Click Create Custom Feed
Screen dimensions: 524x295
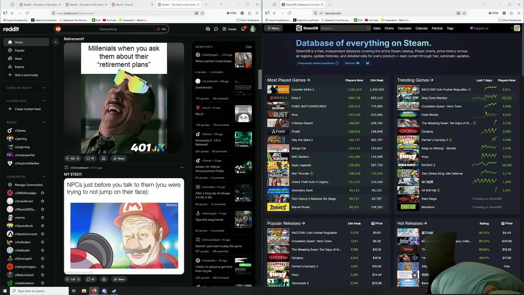tap(26, 109)
